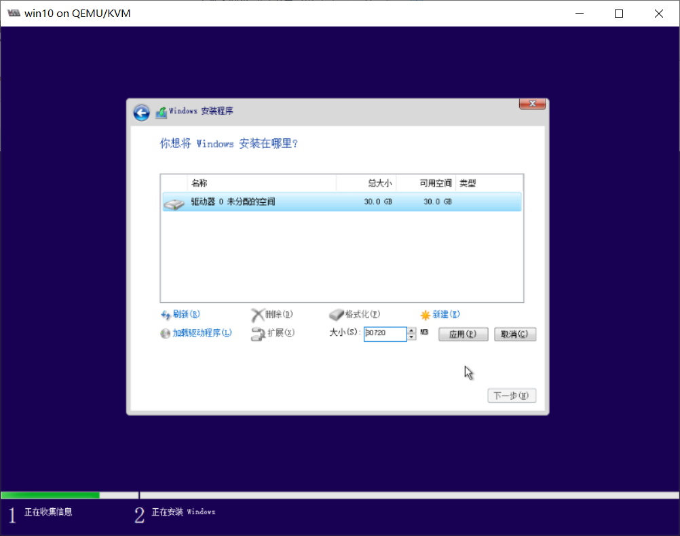Image resolution: width=680 pixels, height=536 pixels.
Task: Apply the partition size with 应用(P)
Action: [x=463, y=334]
